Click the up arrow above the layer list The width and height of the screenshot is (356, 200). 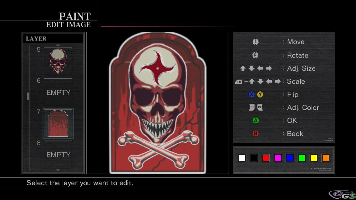(58, 45)
